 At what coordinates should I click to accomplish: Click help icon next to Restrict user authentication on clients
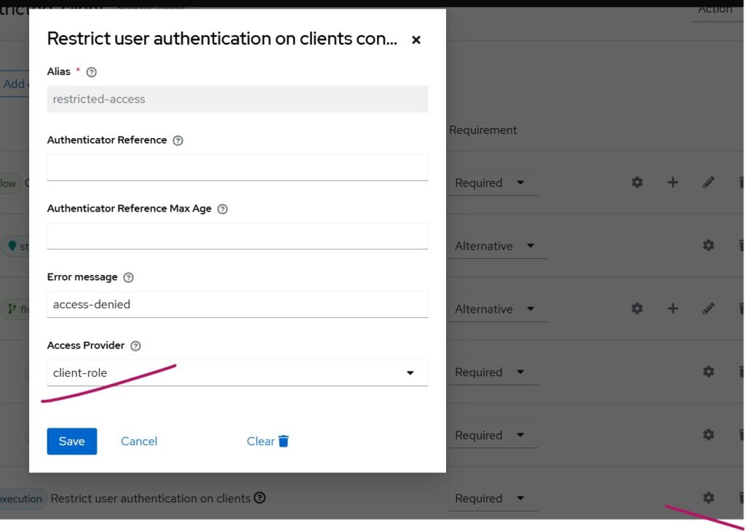pyautogui.click(x=260, y=498)
